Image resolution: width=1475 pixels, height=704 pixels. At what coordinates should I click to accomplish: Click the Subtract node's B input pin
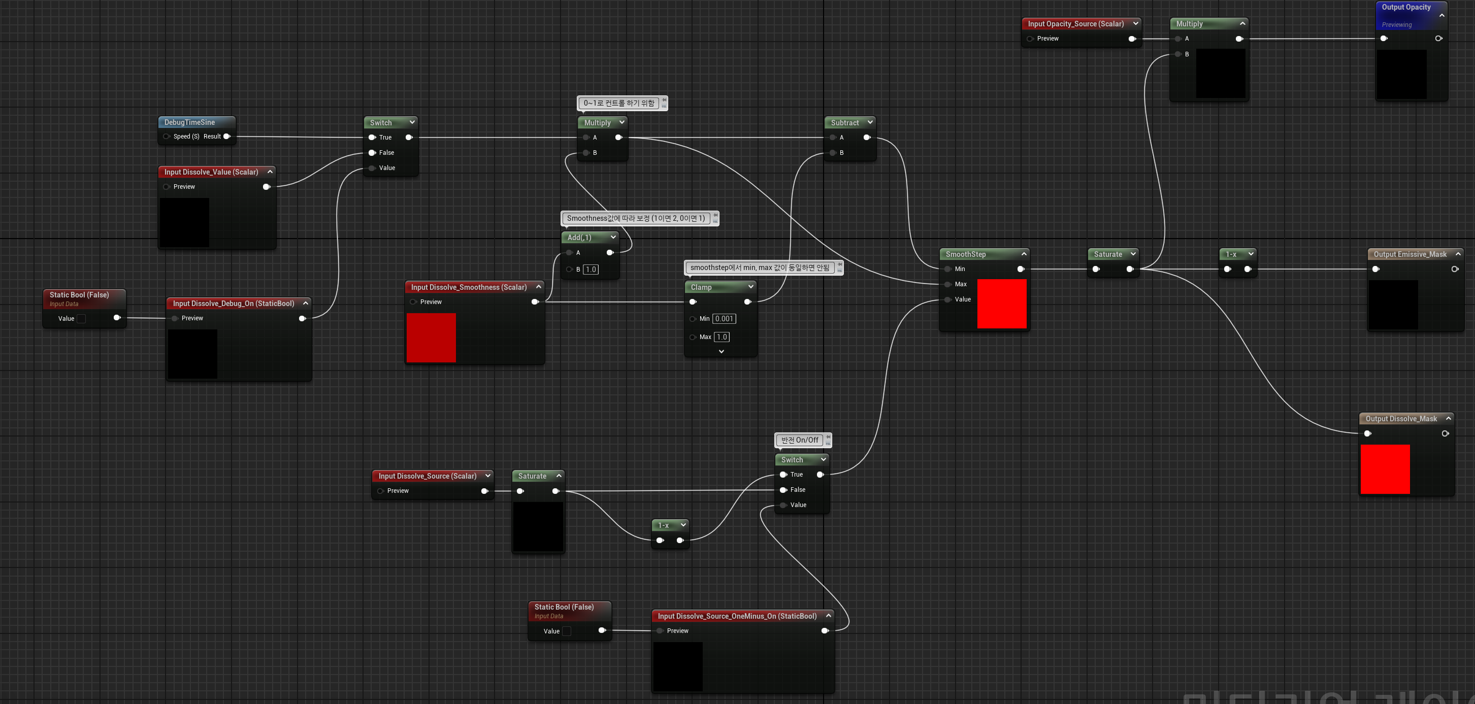click(833, 153)
